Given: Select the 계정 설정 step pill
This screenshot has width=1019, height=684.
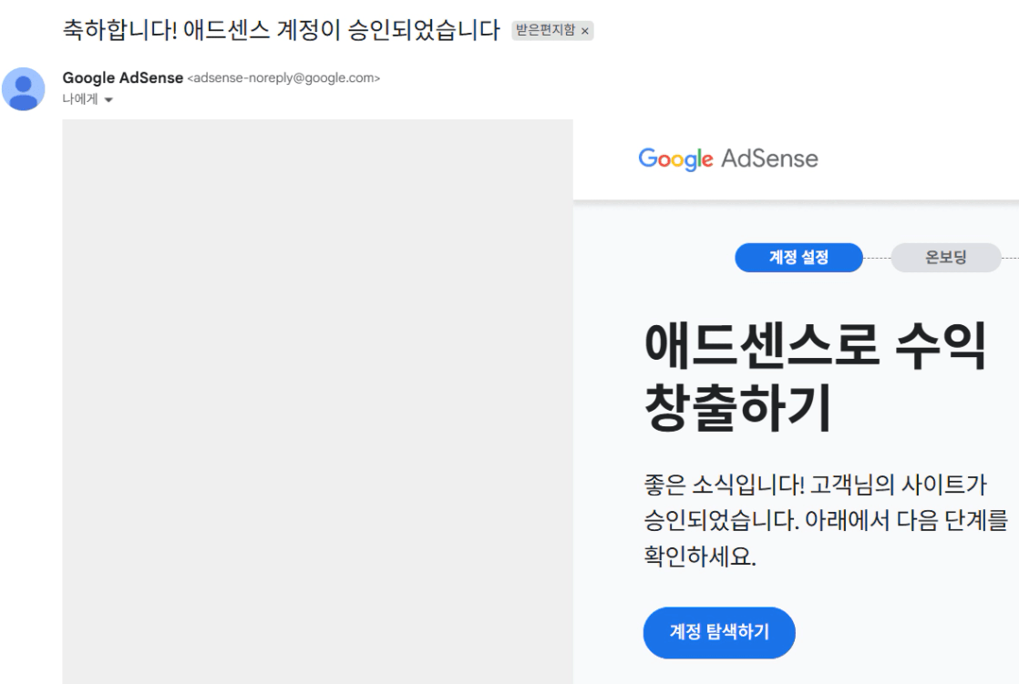Looking at the screenshot, I should 798,258.
